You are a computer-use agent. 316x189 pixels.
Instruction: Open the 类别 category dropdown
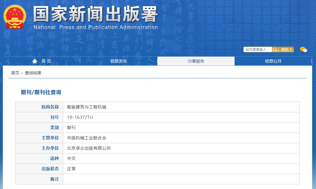click(x=285, y=49)
